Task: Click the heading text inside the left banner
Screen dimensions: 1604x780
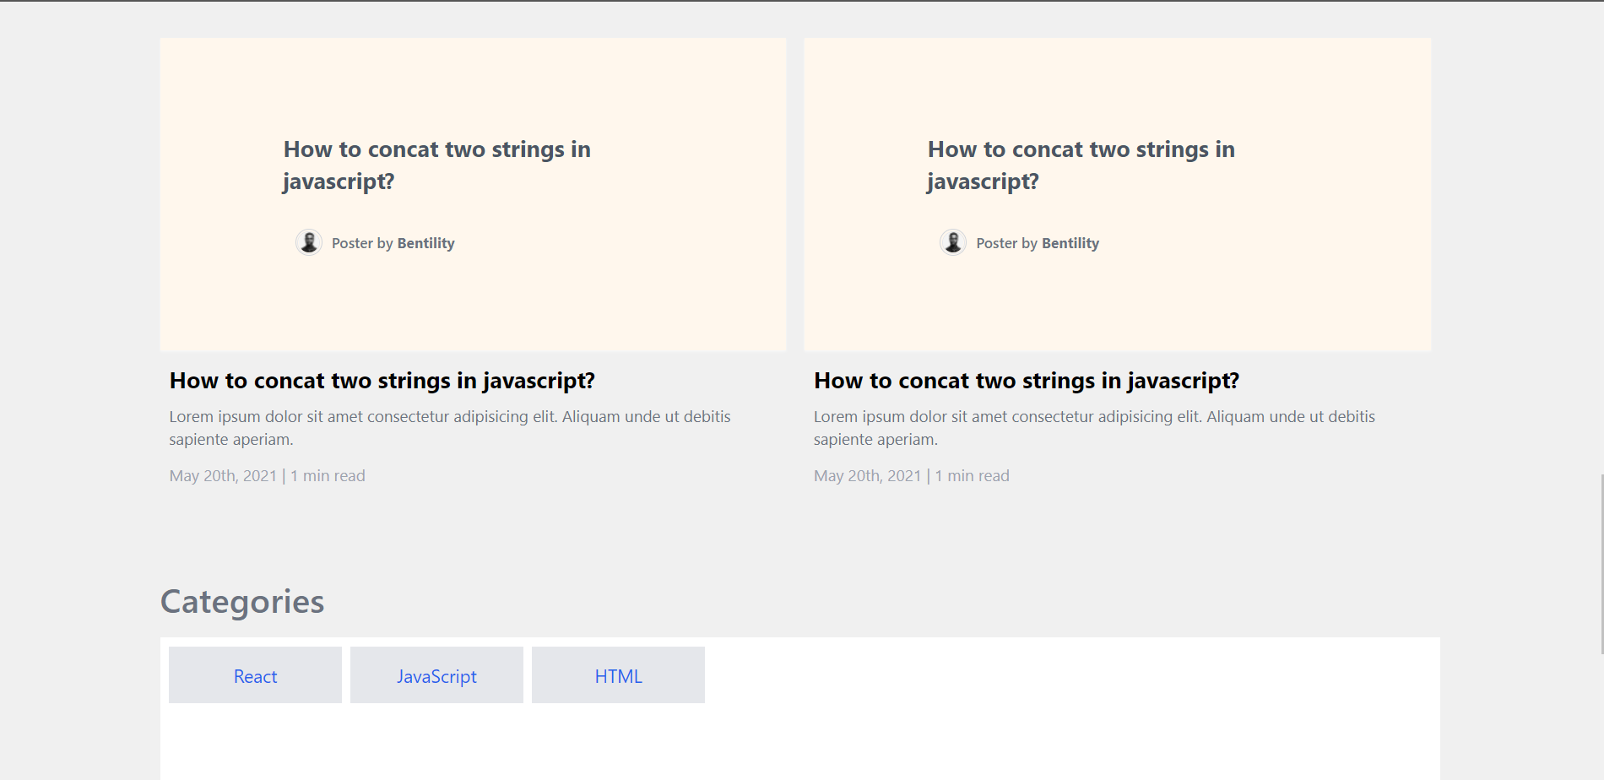Action: pyautogui.click(x=436, y=165)
